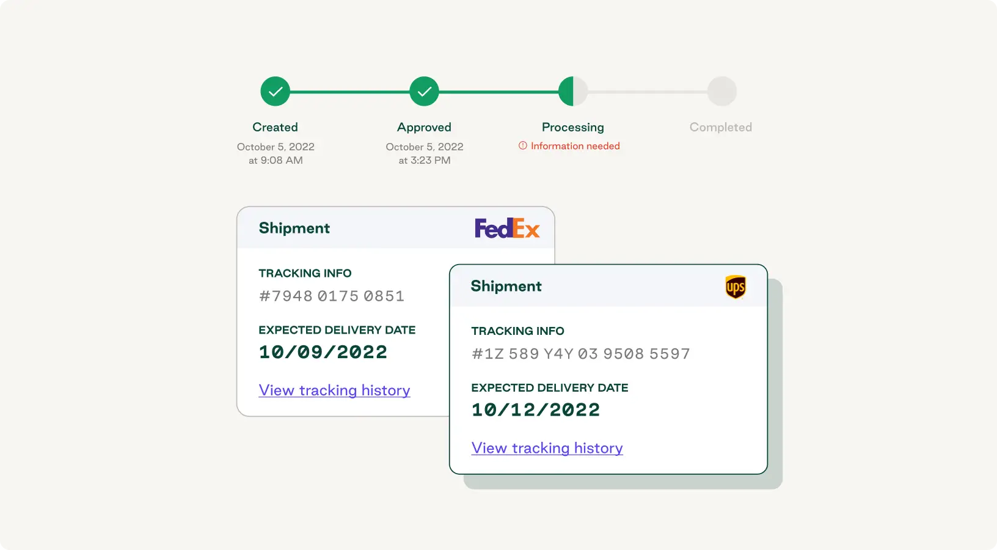Expand the UPS Shipment card
Viewport: 997px width, 550px height.
(506, 285)
